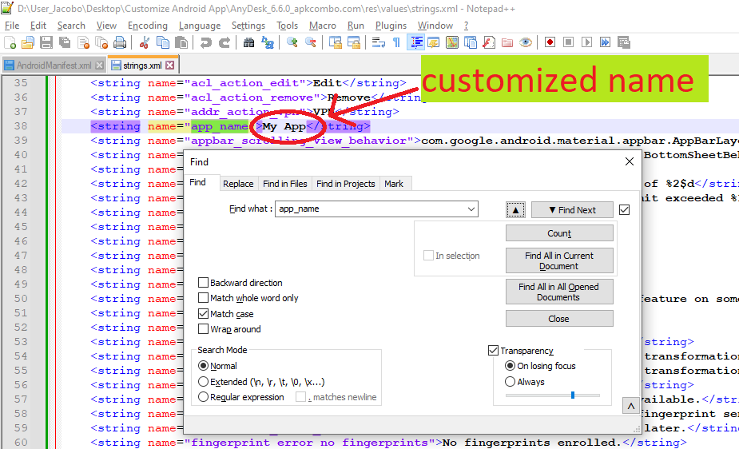Open the Encoding menu
Screen dimensions: 739x449
click(148, 26)
